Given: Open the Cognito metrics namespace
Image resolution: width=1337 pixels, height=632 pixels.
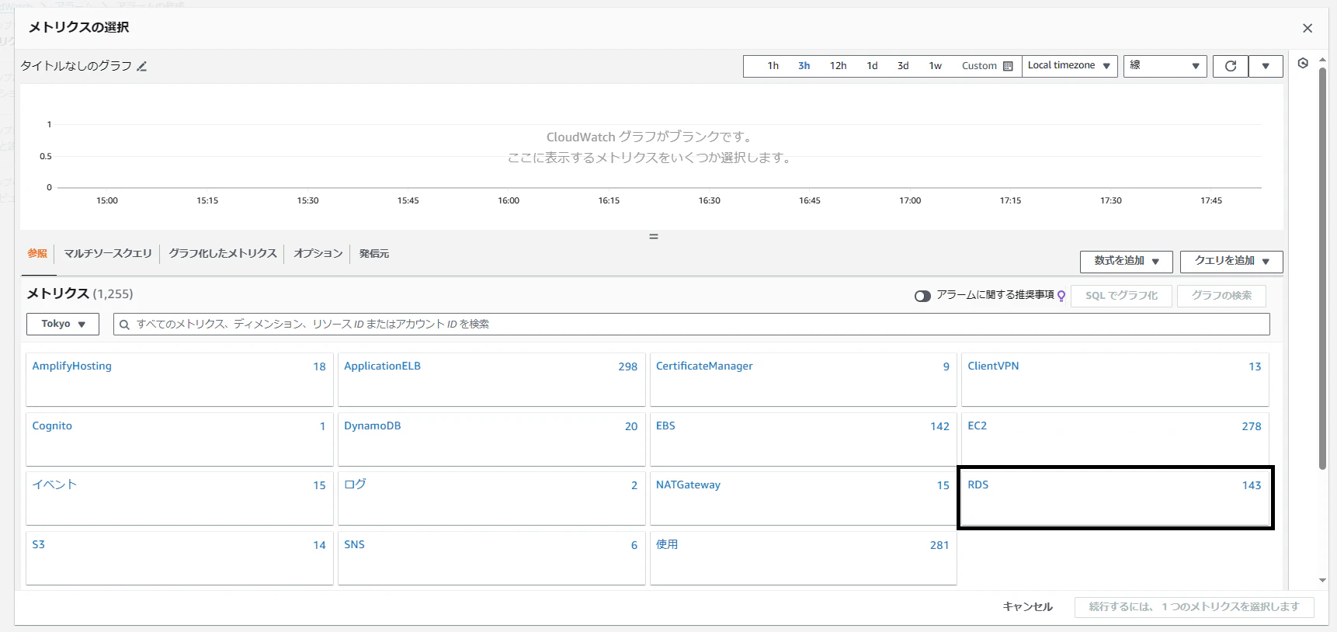Looking at the screenshot, I should tap(179, 439).
